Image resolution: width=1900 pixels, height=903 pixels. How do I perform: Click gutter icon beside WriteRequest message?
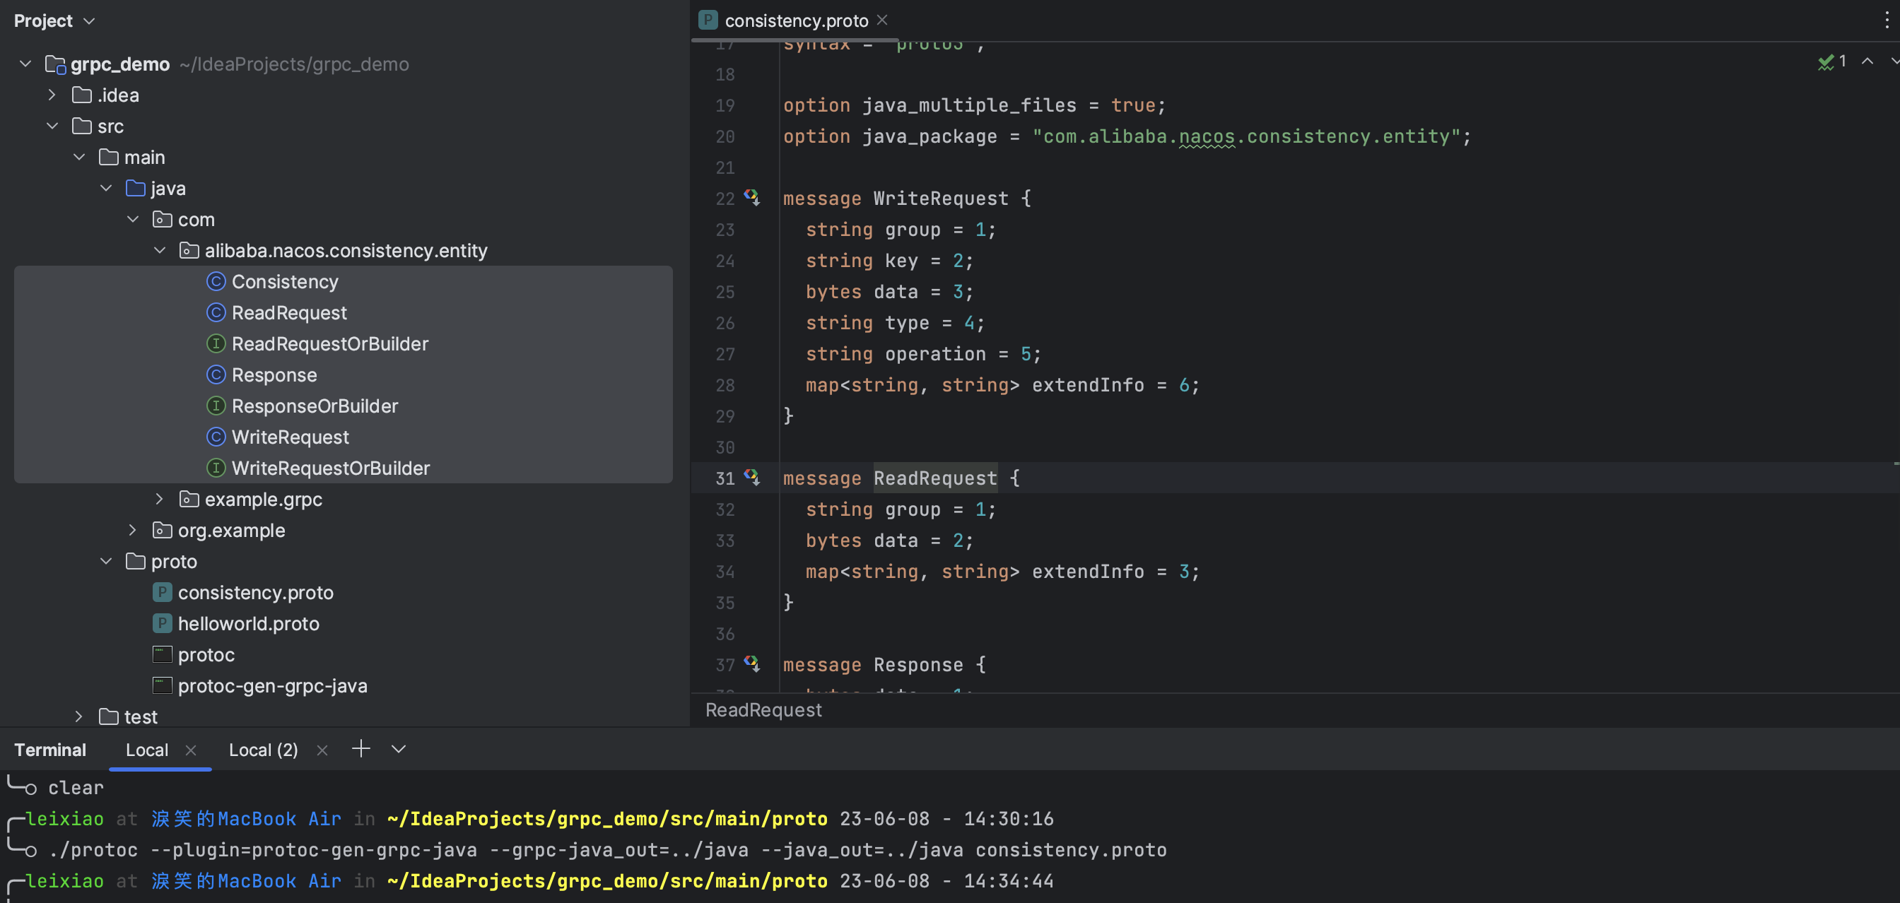(751, 198)
